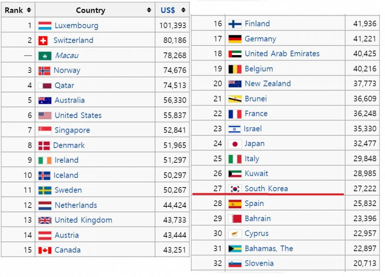Open the Bahamas, The link
385x277 pixels.
click(x=269, y=248)
